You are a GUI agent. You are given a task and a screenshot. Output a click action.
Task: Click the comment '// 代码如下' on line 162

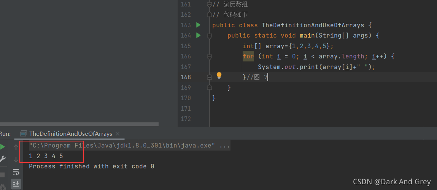230,15
